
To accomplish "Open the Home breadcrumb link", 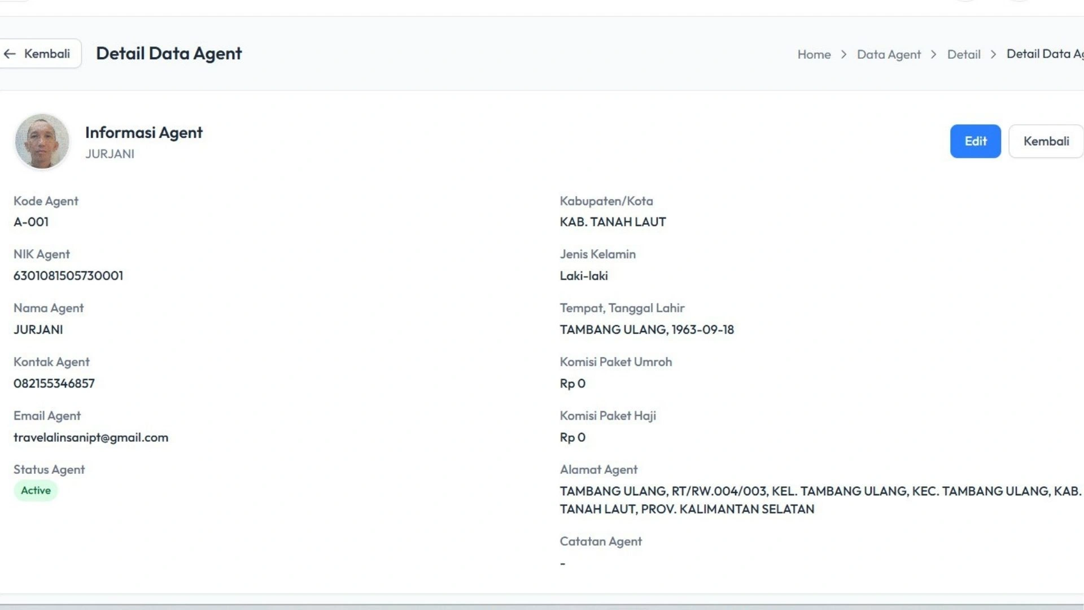I will coord(814,54).
